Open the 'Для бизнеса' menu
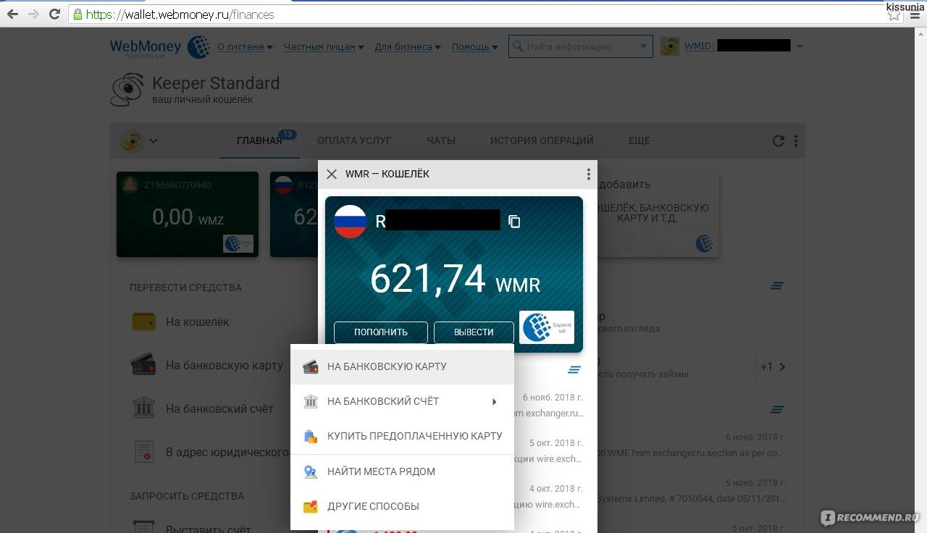The image size is (927, 533). 408,47
